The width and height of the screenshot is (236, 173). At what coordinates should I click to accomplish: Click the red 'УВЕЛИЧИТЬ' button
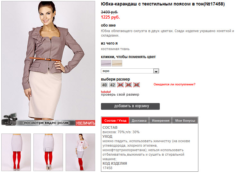(x=85, y=123)
